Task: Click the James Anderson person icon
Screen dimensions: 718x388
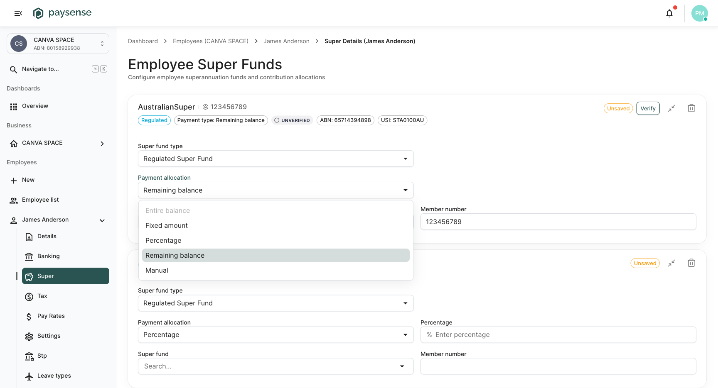Action: point(14,220)
